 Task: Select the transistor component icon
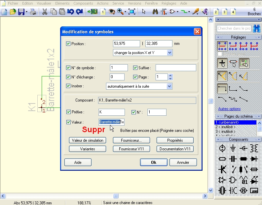pos(222,169)
